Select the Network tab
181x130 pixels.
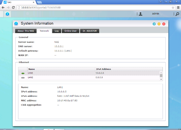[x=44, y=31]
